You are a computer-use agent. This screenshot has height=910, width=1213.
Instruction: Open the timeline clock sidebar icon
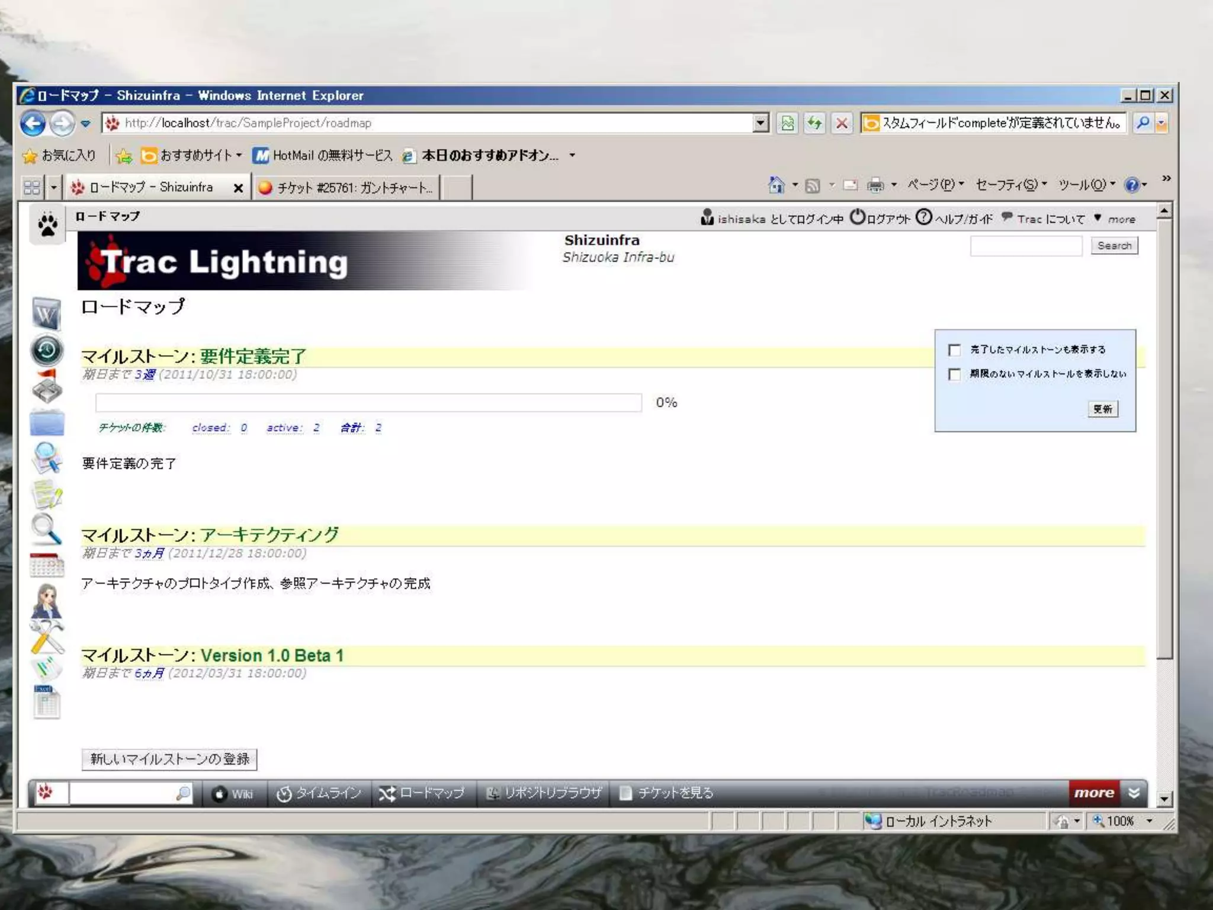tap(47, 350)
